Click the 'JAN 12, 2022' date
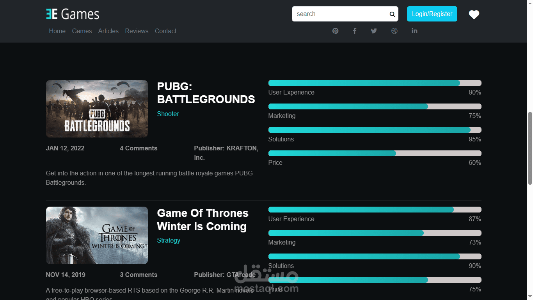The image size is (533, 300). pos(65,148)
